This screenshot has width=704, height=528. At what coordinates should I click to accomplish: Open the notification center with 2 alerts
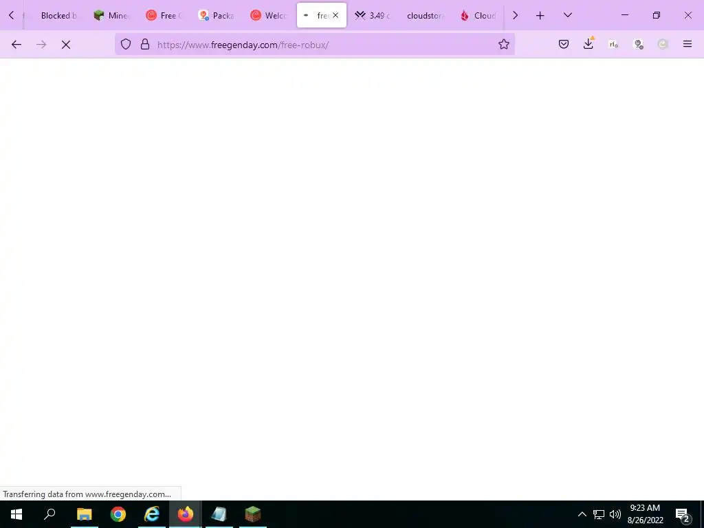(683, 514)
